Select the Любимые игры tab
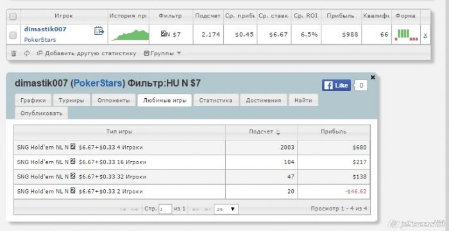 165,100
